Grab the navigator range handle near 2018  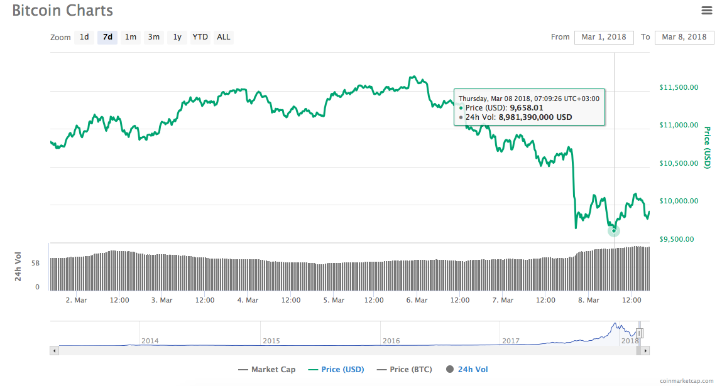pyautogui.click(x=640, y=333)
